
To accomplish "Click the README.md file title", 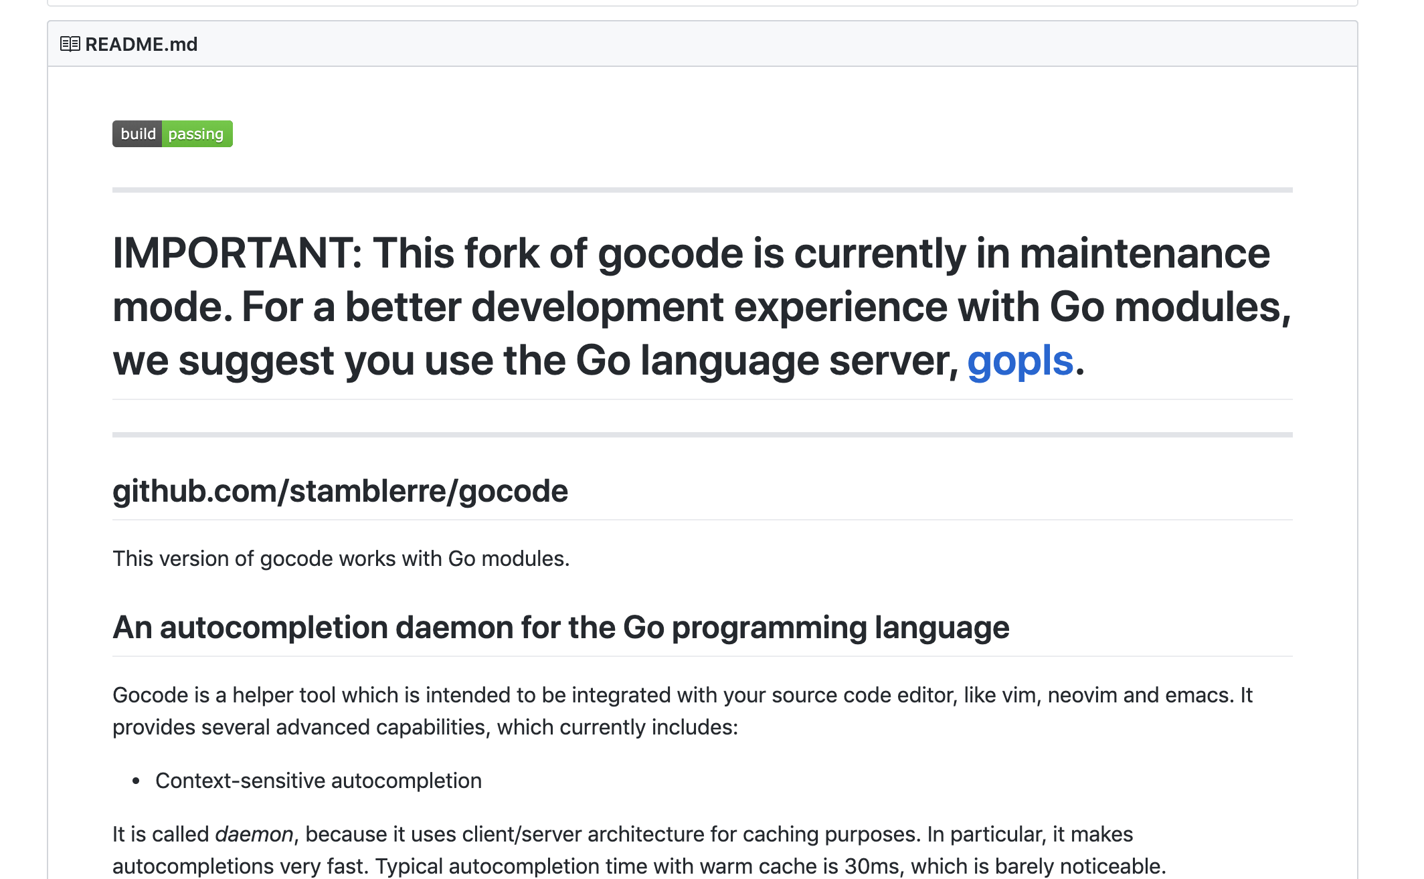I will pos(141,44).
